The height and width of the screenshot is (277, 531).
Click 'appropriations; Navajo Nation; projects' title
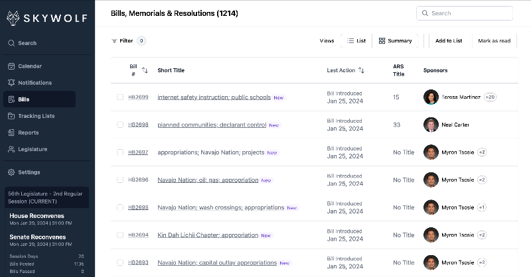[210, 152]
